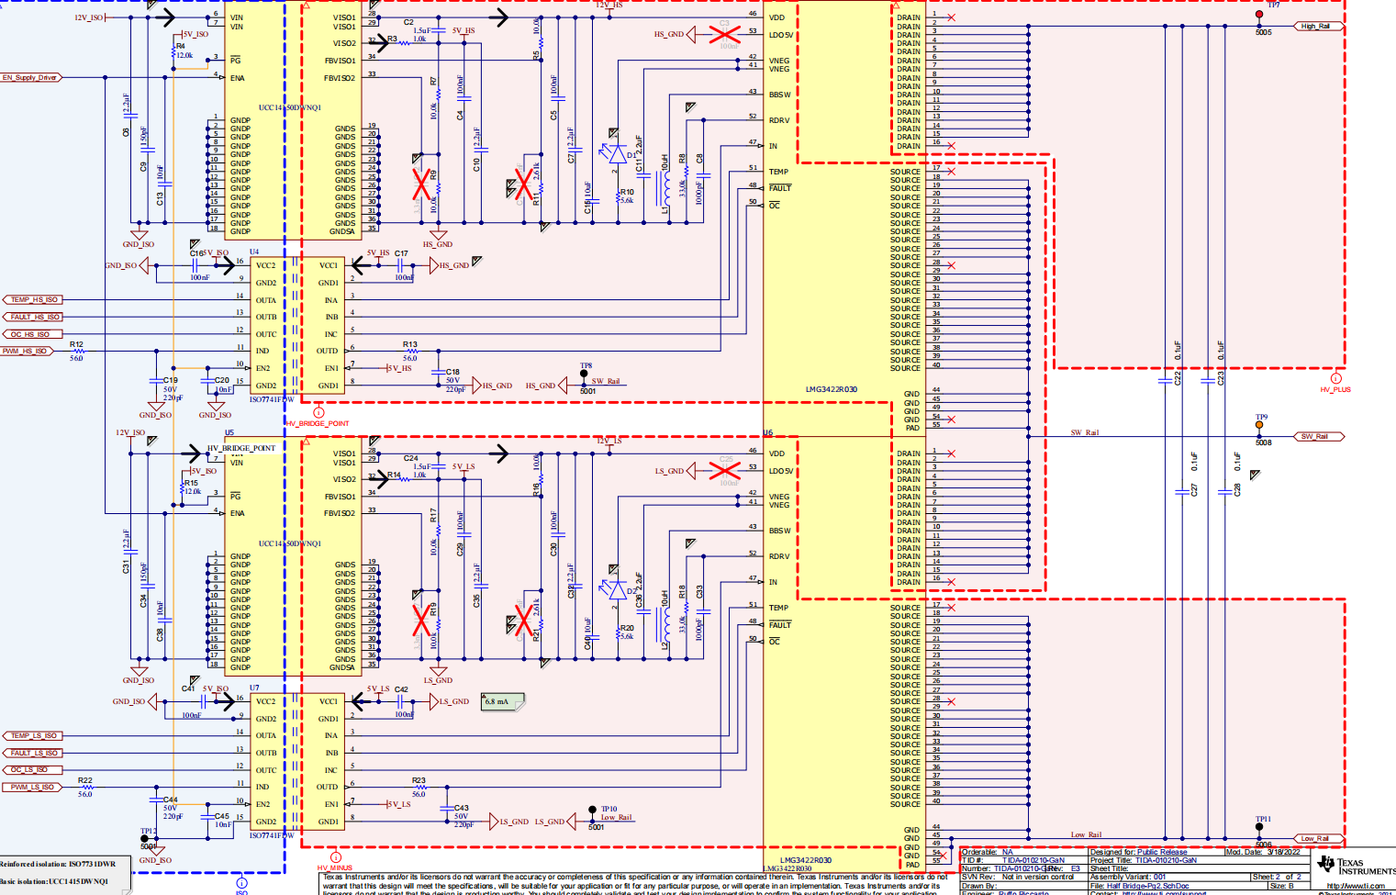Click the 12V_LS net label
This screenshot has height=895, width=1396.
point(609,442)
